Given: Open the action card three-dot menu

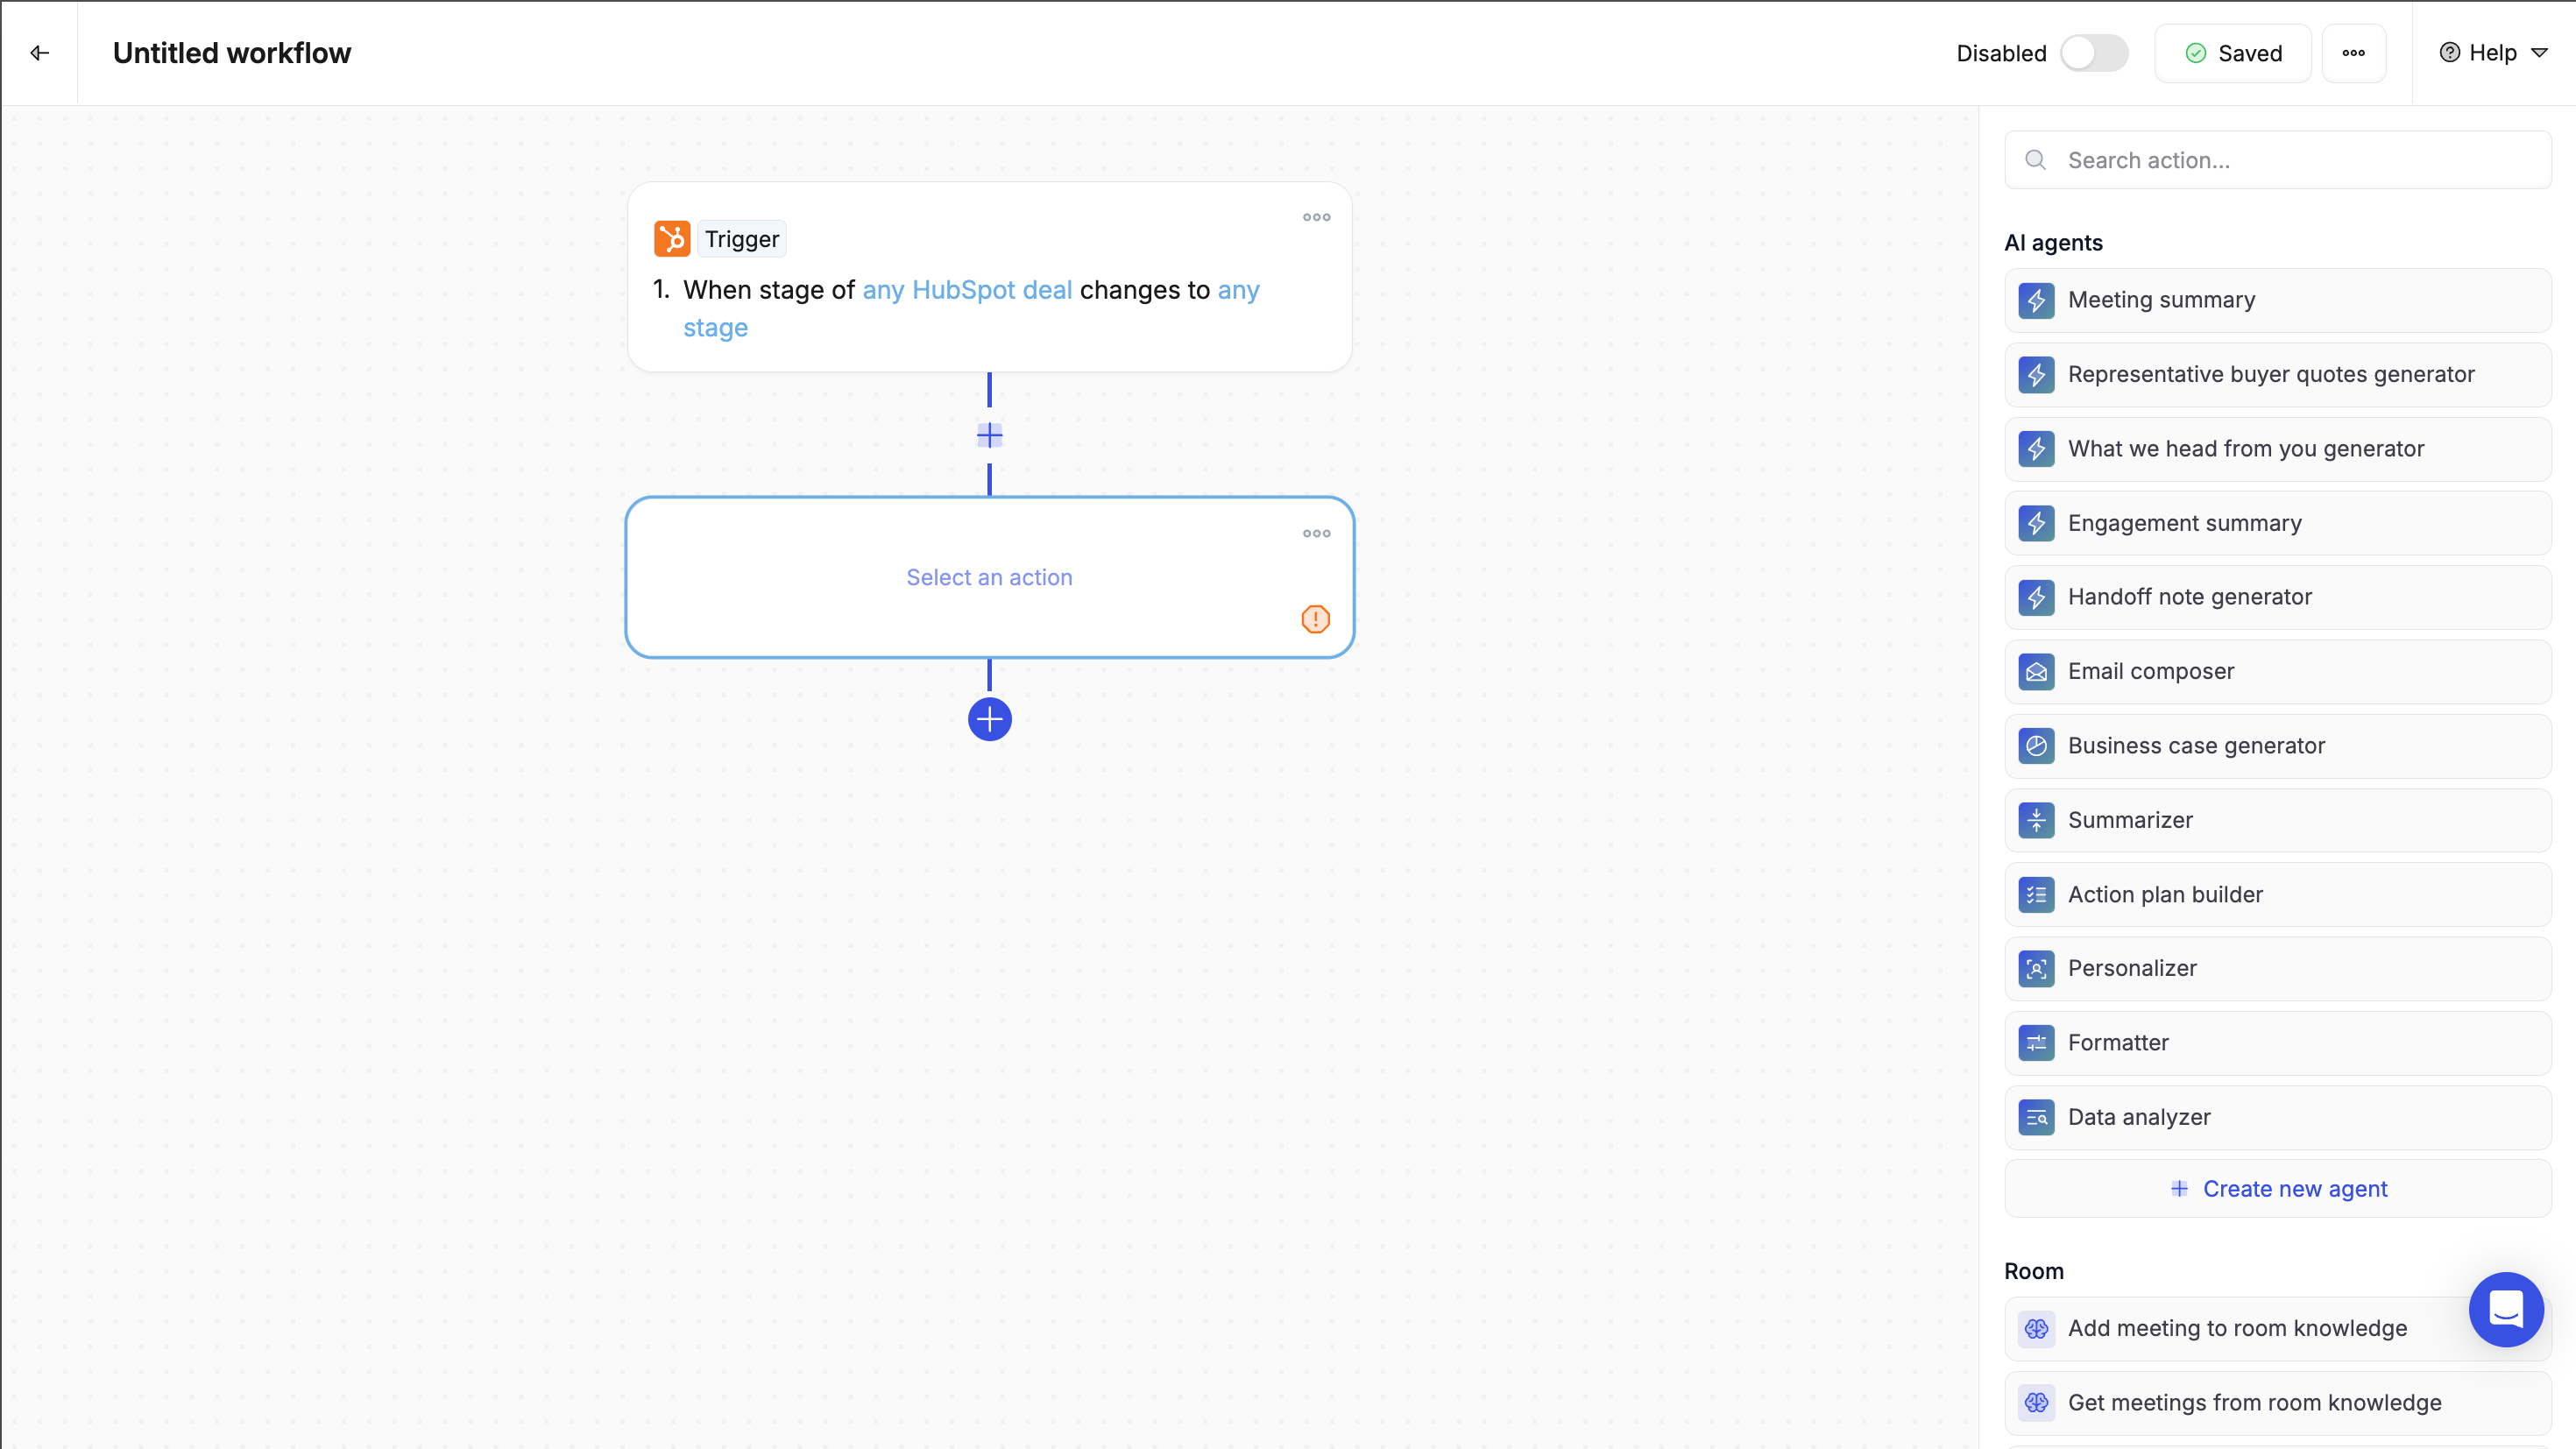Looking at the screenshot, I should point(1316,533).
